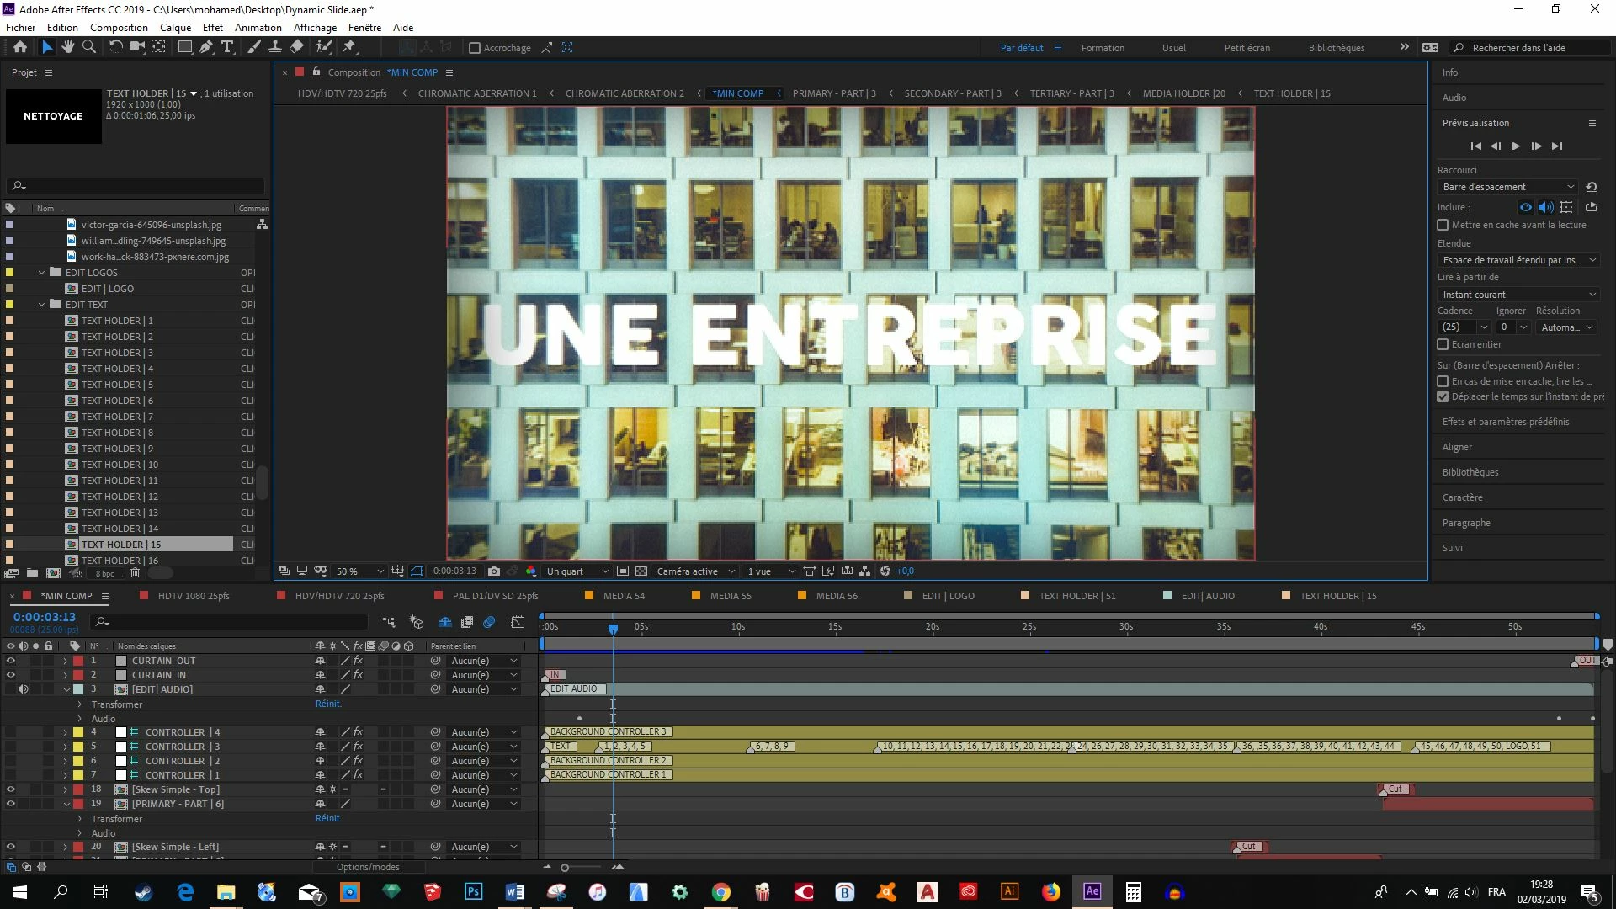Select TEXT HOLDER | 10 in project panel
The height and width of the screenshot is (909, 1616).
pyautogui.click(x=120, y=465)
